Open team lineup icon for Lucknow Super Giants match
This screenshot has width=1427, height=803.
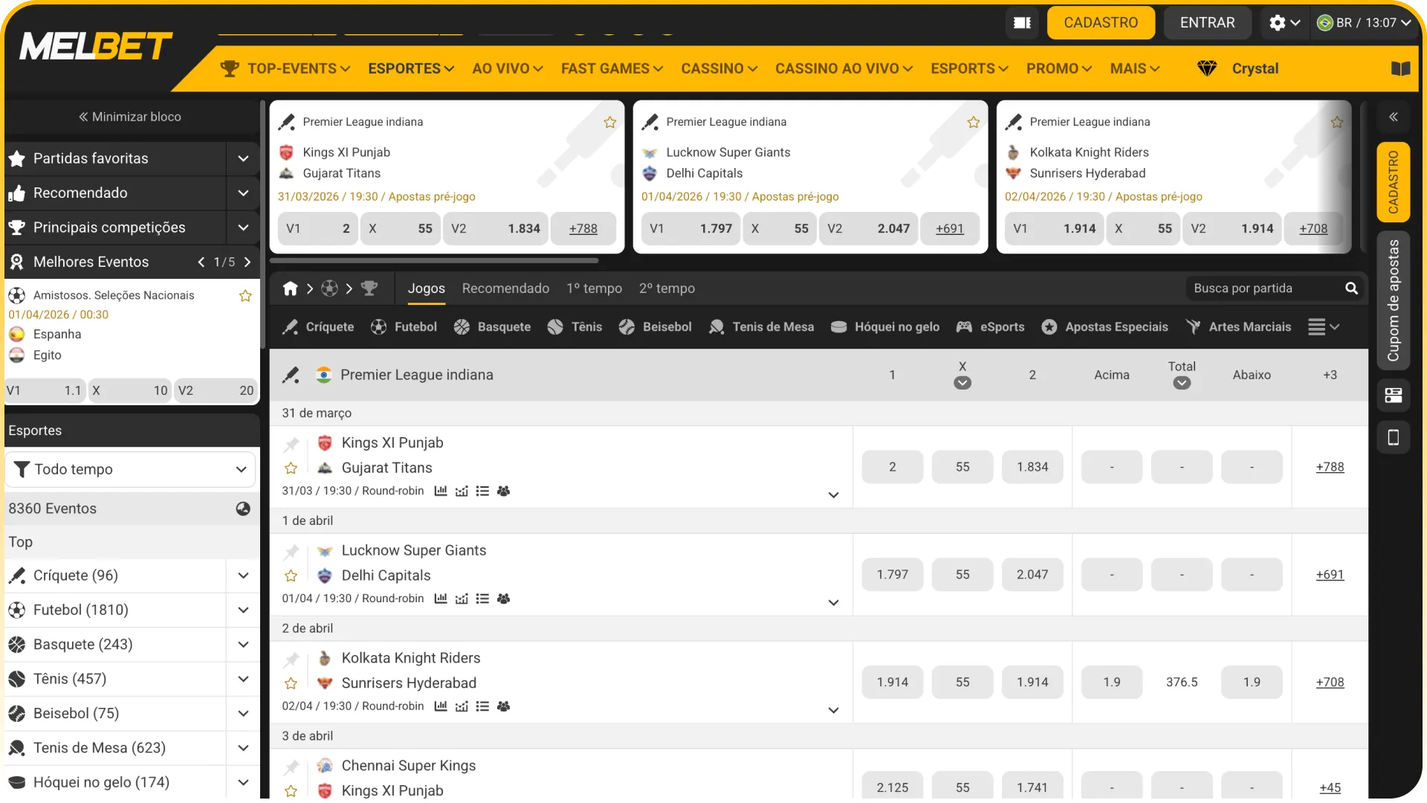(x=503, y=599)
